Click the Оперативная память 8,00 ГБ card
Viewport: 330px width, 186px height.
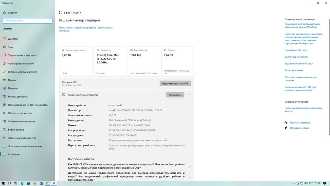[x=76, y=61]
